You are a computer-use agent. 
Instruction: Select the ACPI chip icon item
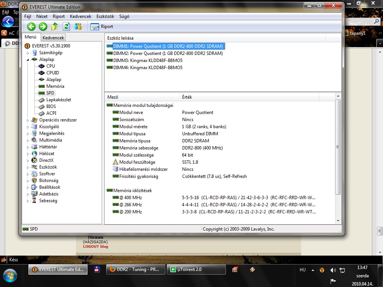(x=42, y=113)
